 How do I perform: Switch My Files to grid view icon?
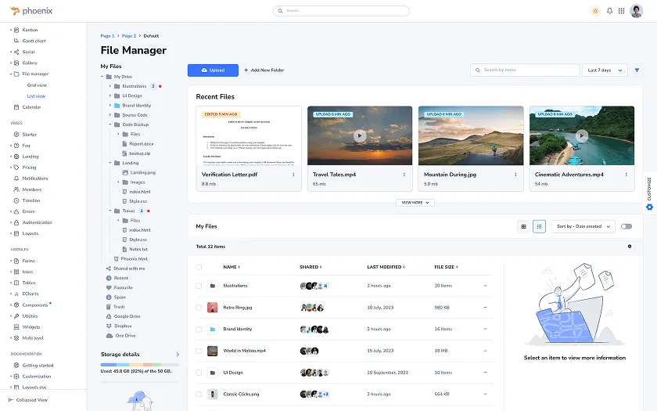click(523, 226)
